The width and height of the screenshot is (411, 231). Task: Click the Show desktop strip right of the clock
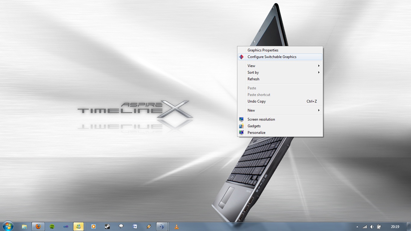409,226
